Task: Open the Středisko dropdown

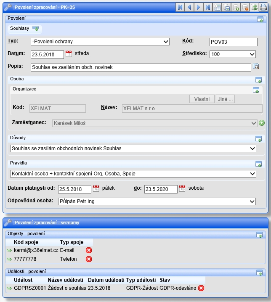Action: click(x=233, y=54)
